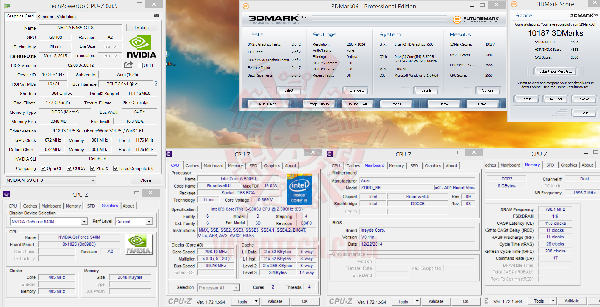Click the Save as... button
This screenshot has width=600, height=307.
pyautogui.click(x=585, y=99)
